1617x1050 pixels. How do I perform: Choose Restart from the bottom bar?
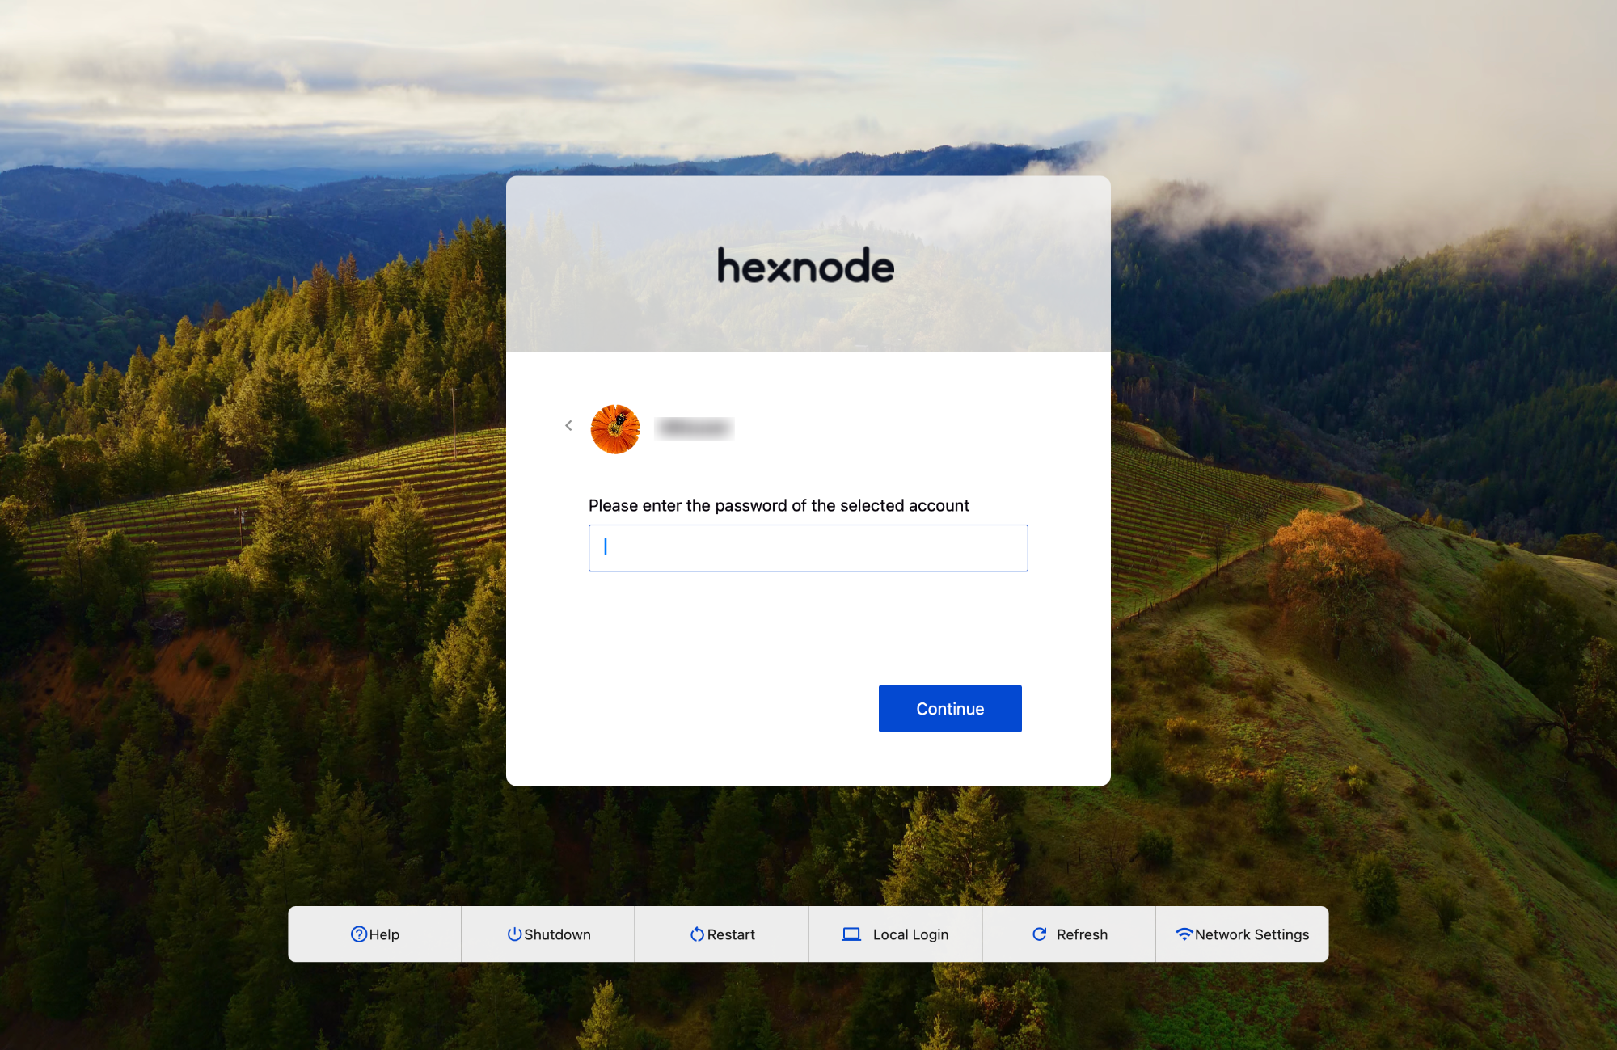click(722, 934)
